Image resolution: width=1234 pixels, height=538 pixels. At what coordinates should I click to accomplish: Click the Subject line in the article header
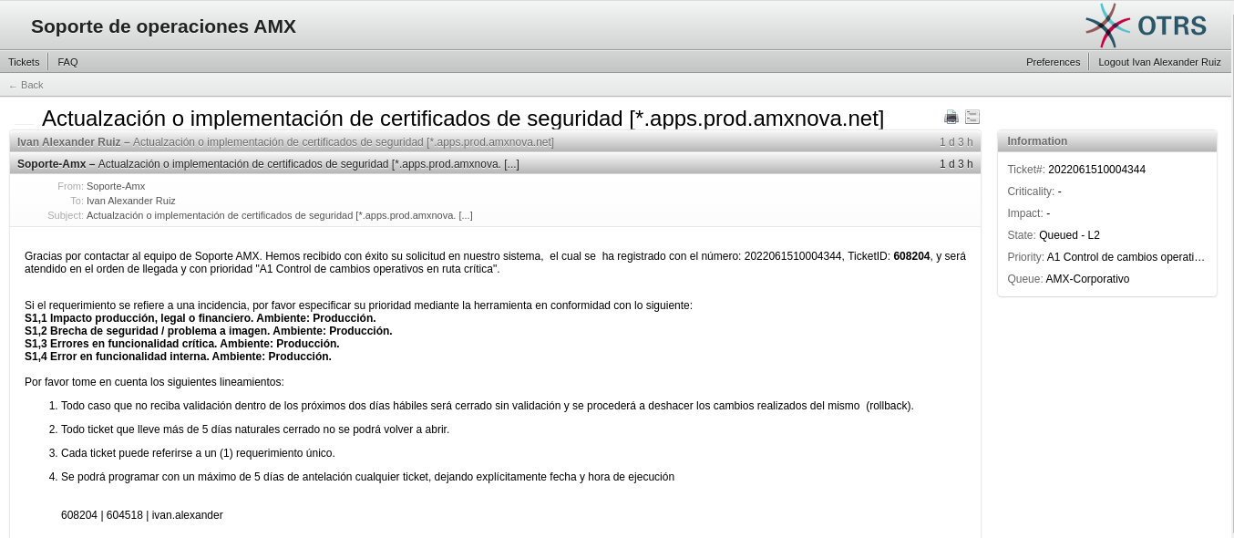coord(279,215)
